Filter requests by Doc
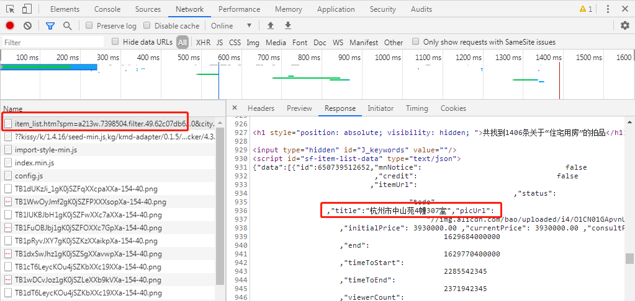The height and width of the screenshot is (301, 635). [320, 42]
